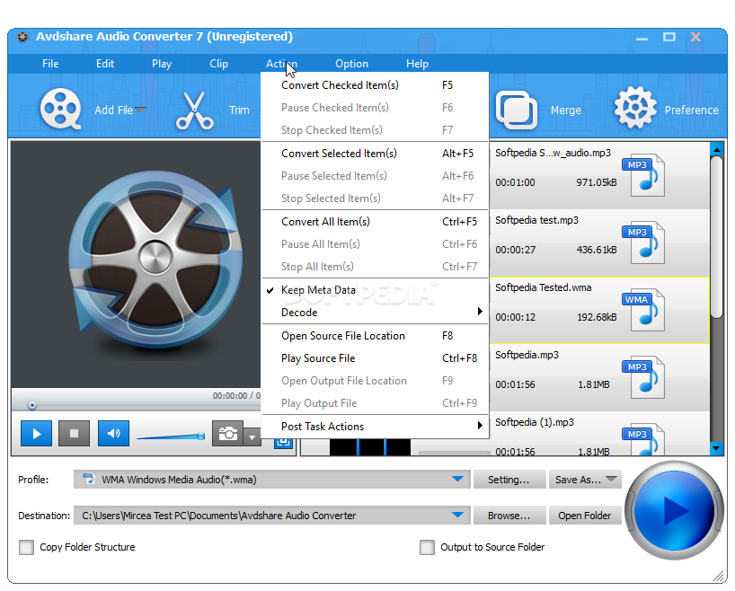Expand the Decode submenu
This screenshot has width=735, height=591.
coord(375,313)
